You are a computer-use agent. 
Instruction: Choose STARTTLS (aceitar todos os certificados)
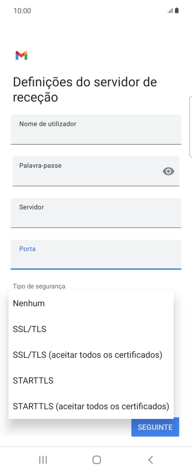pos(91,407)
